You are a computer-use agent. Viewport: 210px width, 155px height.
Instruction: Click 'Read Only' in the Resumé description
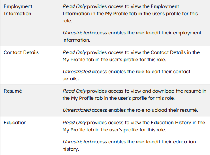point(74,91)
